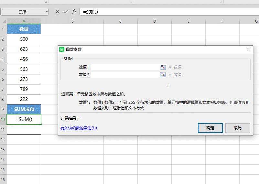Click the 确定 button
Image resolution: width=259 pixels, height=184 pixels.
210,128
